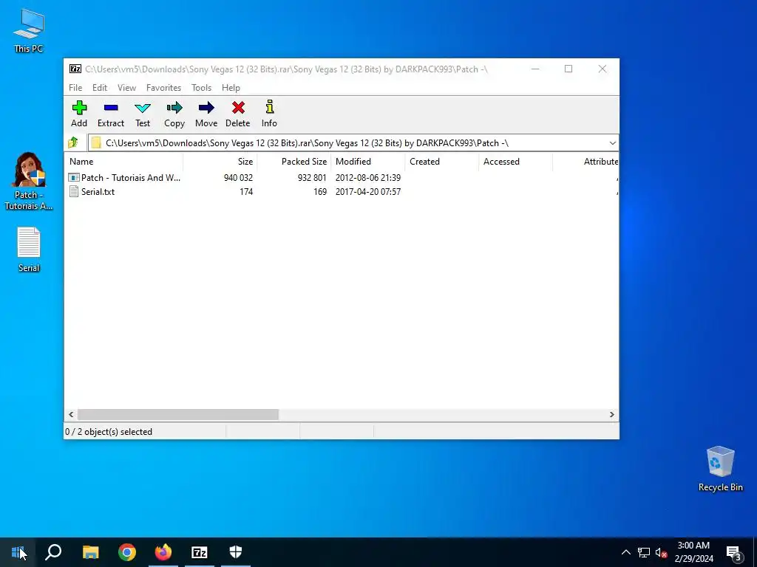Open the Windows Start menu
The image size is (757, 567).
(18, 552)
